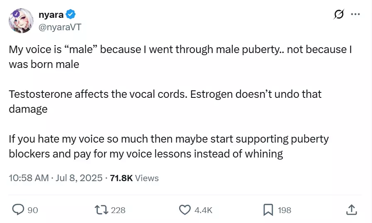Click the 4.4K likes count
Screen dimensions: 372x223
(203, 210)
